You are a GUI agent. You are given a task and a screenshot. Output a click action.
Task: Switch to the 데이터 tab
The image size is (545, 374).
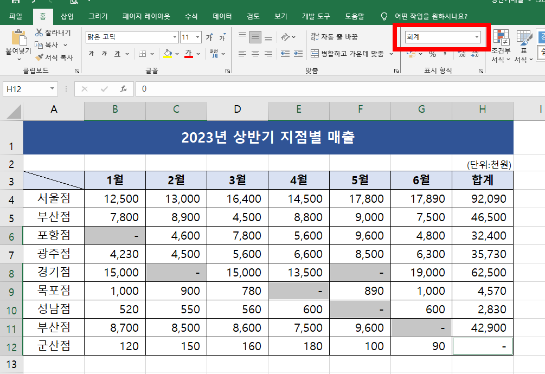tap(222, 16)
